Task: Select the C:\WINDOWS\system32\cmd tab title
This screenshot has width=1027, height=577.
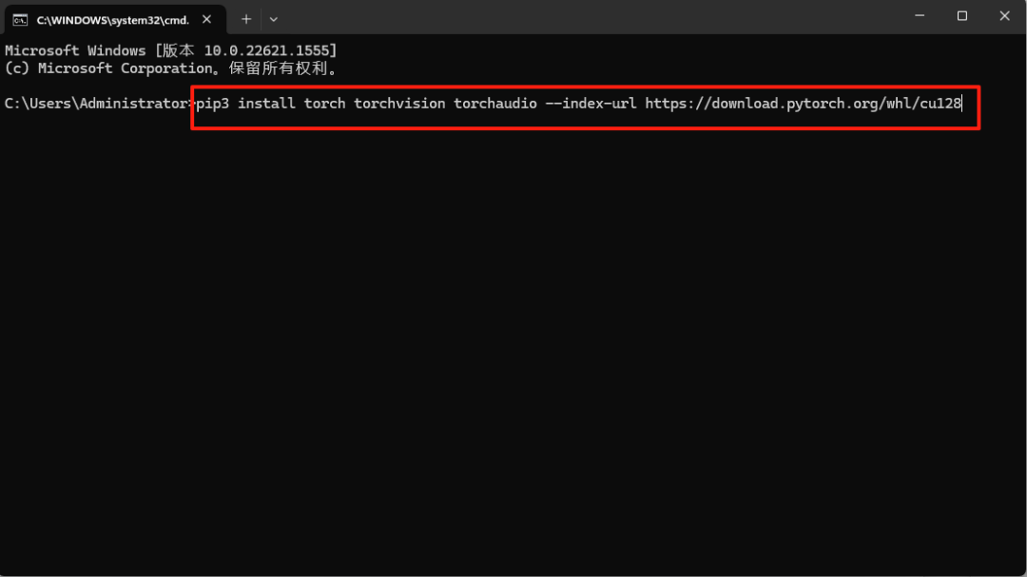Action: coord(112,18)
